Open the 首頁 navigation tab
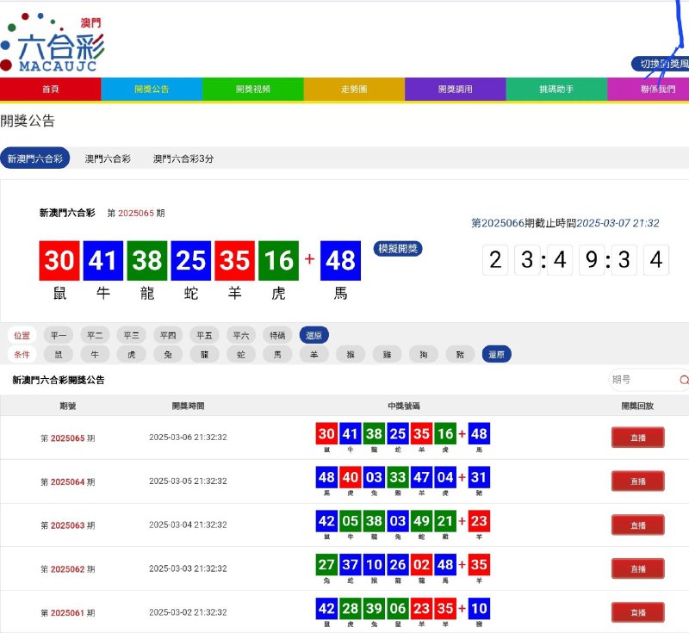Image resolution: width=689 pixels, height=633 pixels. click(51, 90)
